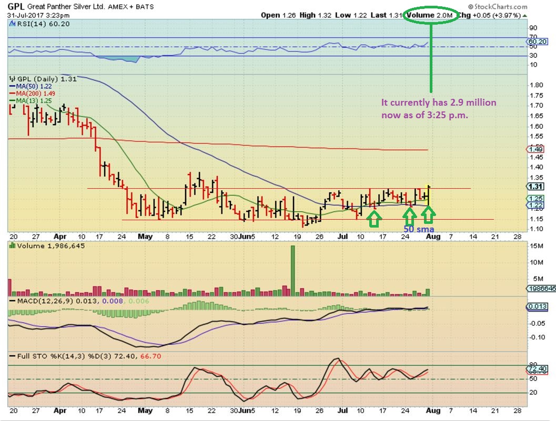The image size is (556, 421).
Task: Click the 1.49 MA(200) tag on the right axis
Action: [535, 149]
